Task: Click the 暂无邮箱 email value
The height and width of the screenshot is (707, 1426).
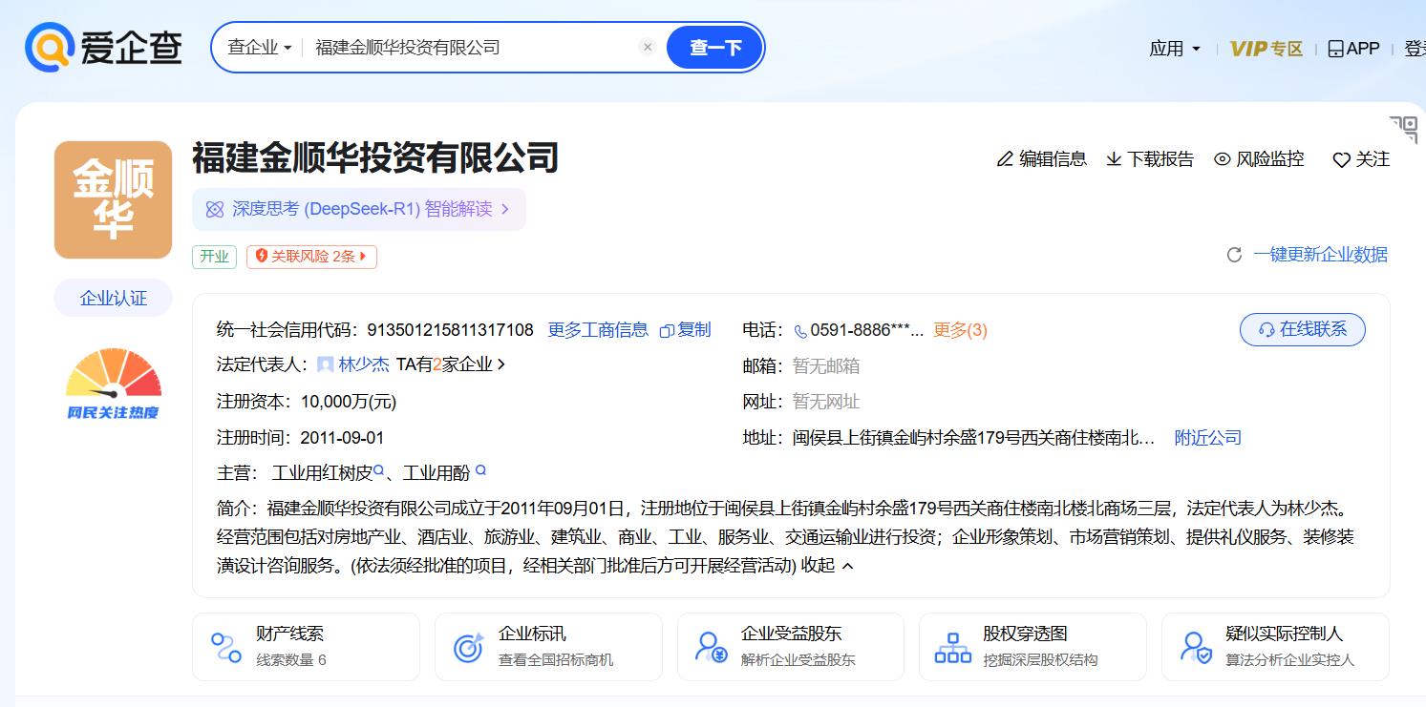Action: [x=826, y=365]
